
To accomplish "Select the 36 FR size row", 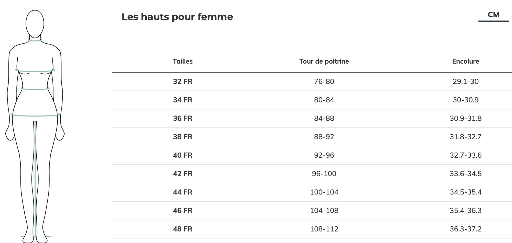I will [312, 118].
